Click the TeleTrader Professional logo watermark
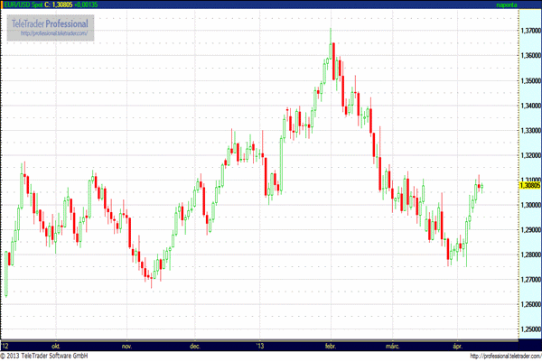Screen dimensions: 542x361 click(51, 22)
